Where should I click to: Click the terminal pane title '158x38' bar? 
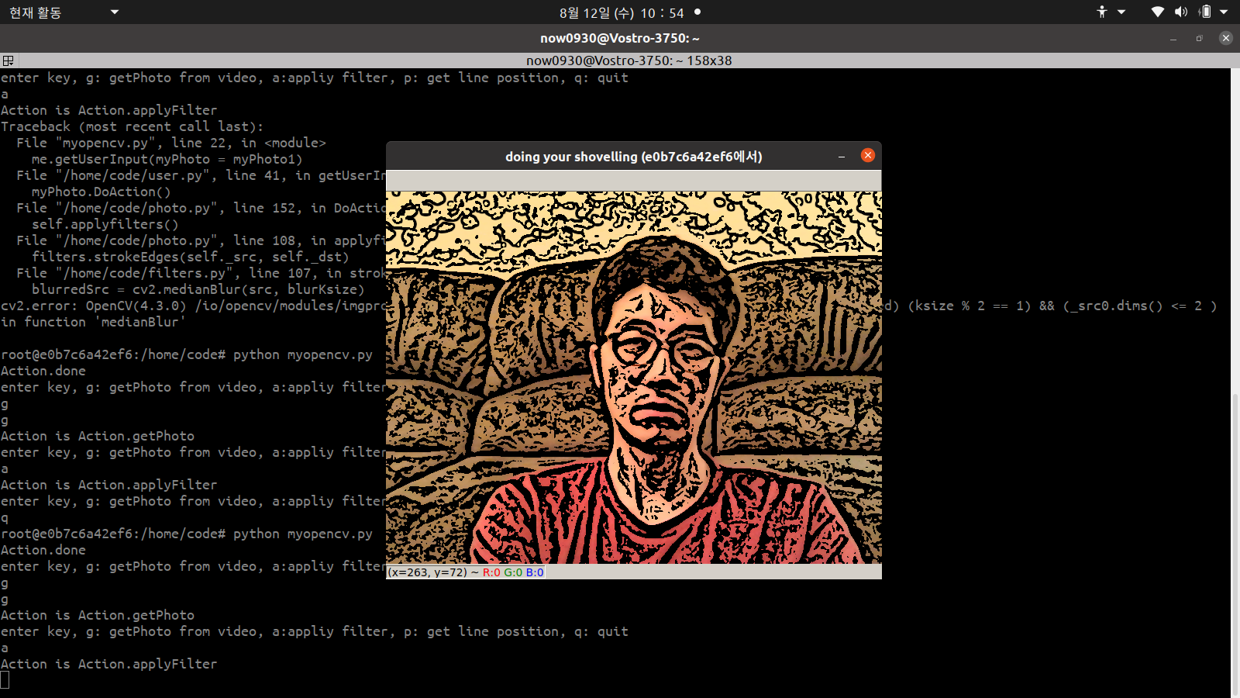point(628,60)
